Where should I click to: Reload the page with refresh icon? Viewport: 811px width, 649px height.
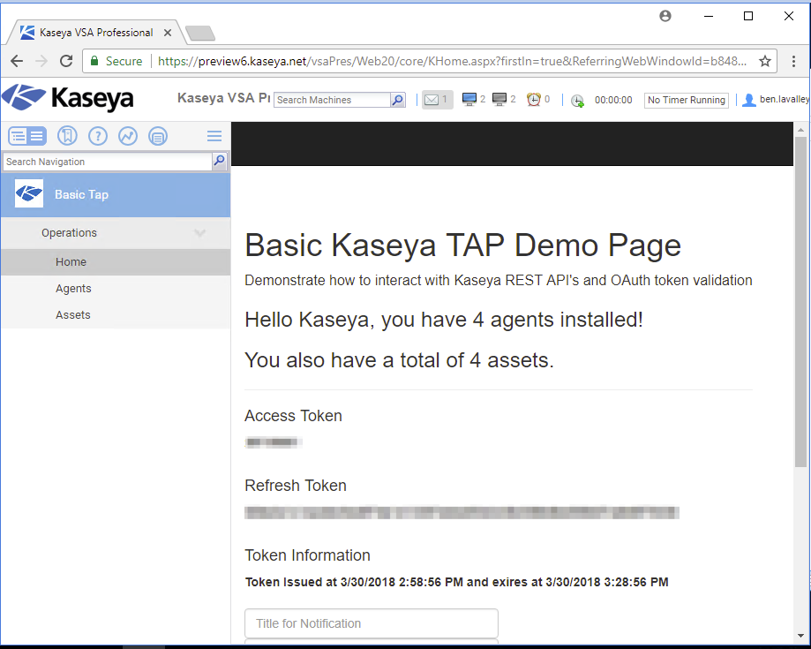[66, 61]
